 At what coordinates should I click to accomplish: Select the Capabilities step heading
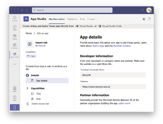click(38, 88)
